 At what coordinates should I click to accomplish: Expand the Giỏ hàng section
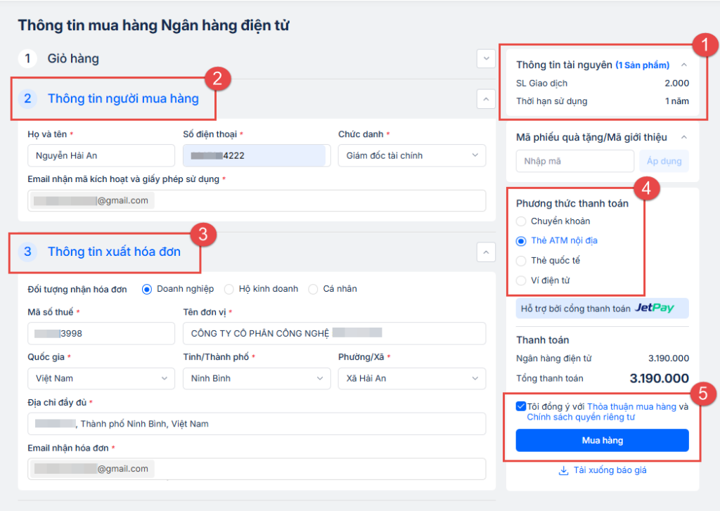[486, 58]
